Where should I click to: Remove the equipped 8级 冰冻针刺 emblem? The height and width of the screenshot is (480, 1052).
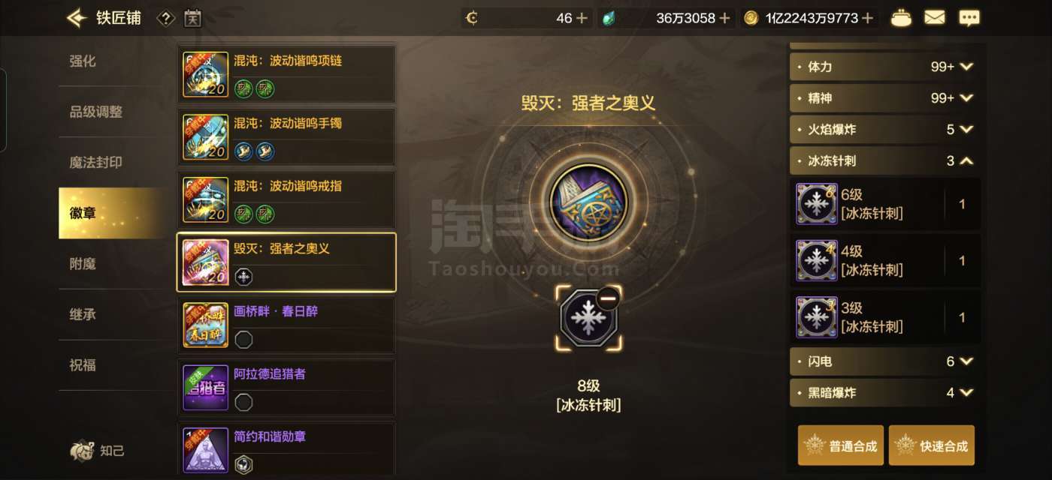607,298
